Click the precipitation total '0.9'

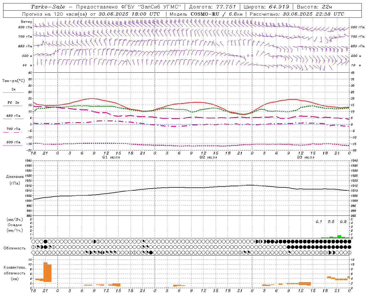pos(343,222)
